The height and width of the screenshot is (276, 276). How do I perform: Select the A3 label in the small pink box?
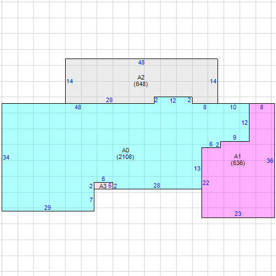pos(103,186)
